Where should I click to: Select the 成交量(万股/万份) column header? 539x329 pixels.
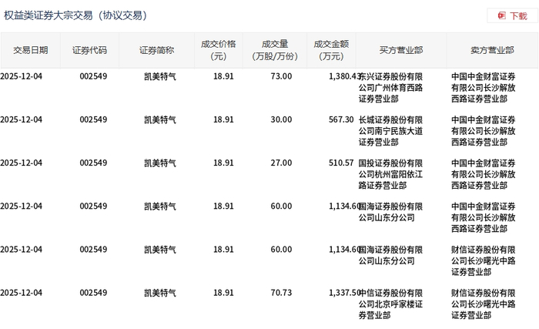[x=275, y=50]
